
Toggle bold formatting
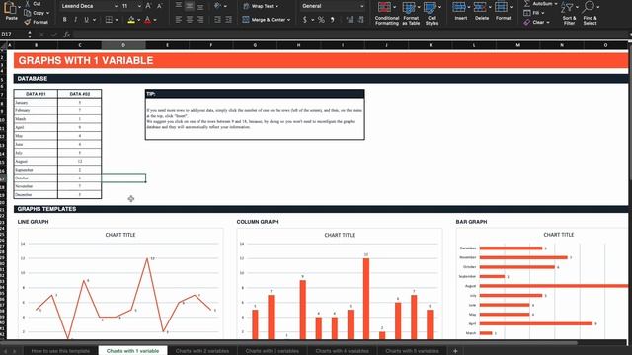[x=64, y=20]
